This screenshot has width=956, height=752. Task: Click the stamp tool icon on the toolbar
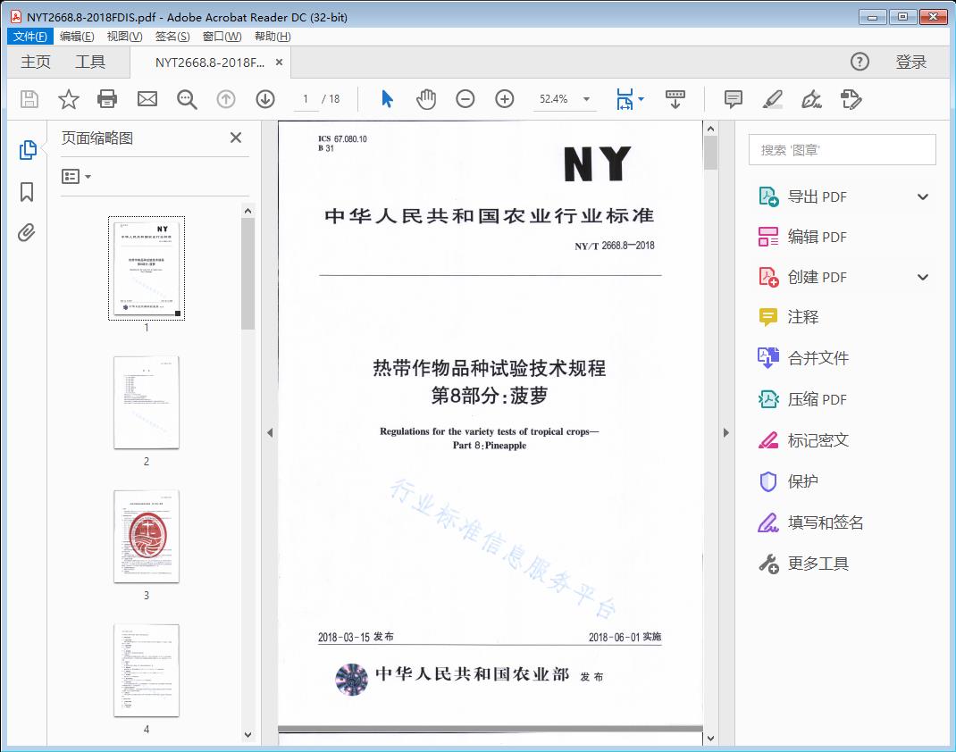pos(851,99)
